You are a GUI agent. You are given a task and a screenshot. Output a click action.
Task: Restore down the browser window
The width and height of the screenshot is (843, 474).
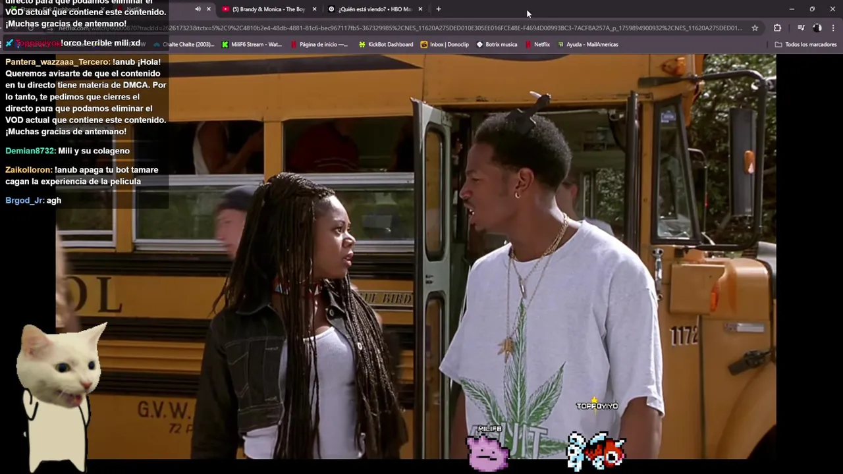coord(812,9)
